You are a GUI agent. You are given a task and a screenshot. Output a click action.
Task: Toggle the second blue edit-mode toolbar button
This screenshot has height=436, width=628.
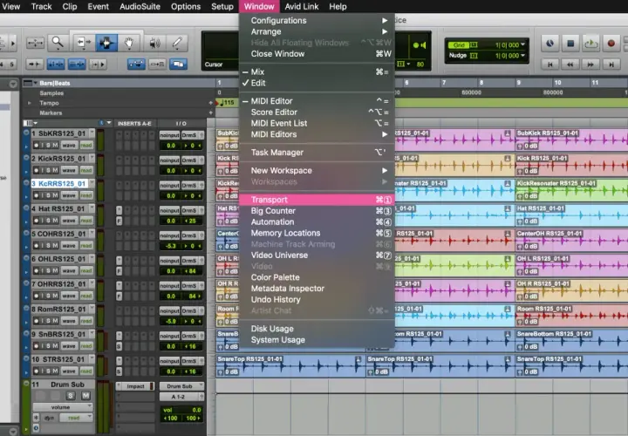pyautogui.click(x=77, y=64)
